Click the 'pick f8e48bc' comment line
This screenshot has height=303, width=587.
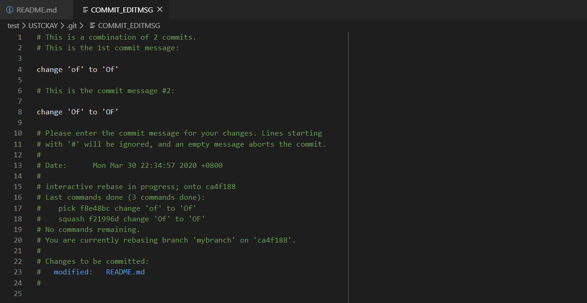(x=127, y=208)
